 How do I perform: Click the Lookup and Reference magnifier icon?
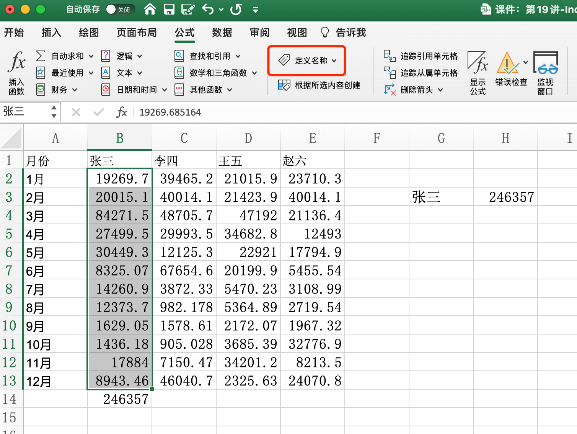coord(179,56)
